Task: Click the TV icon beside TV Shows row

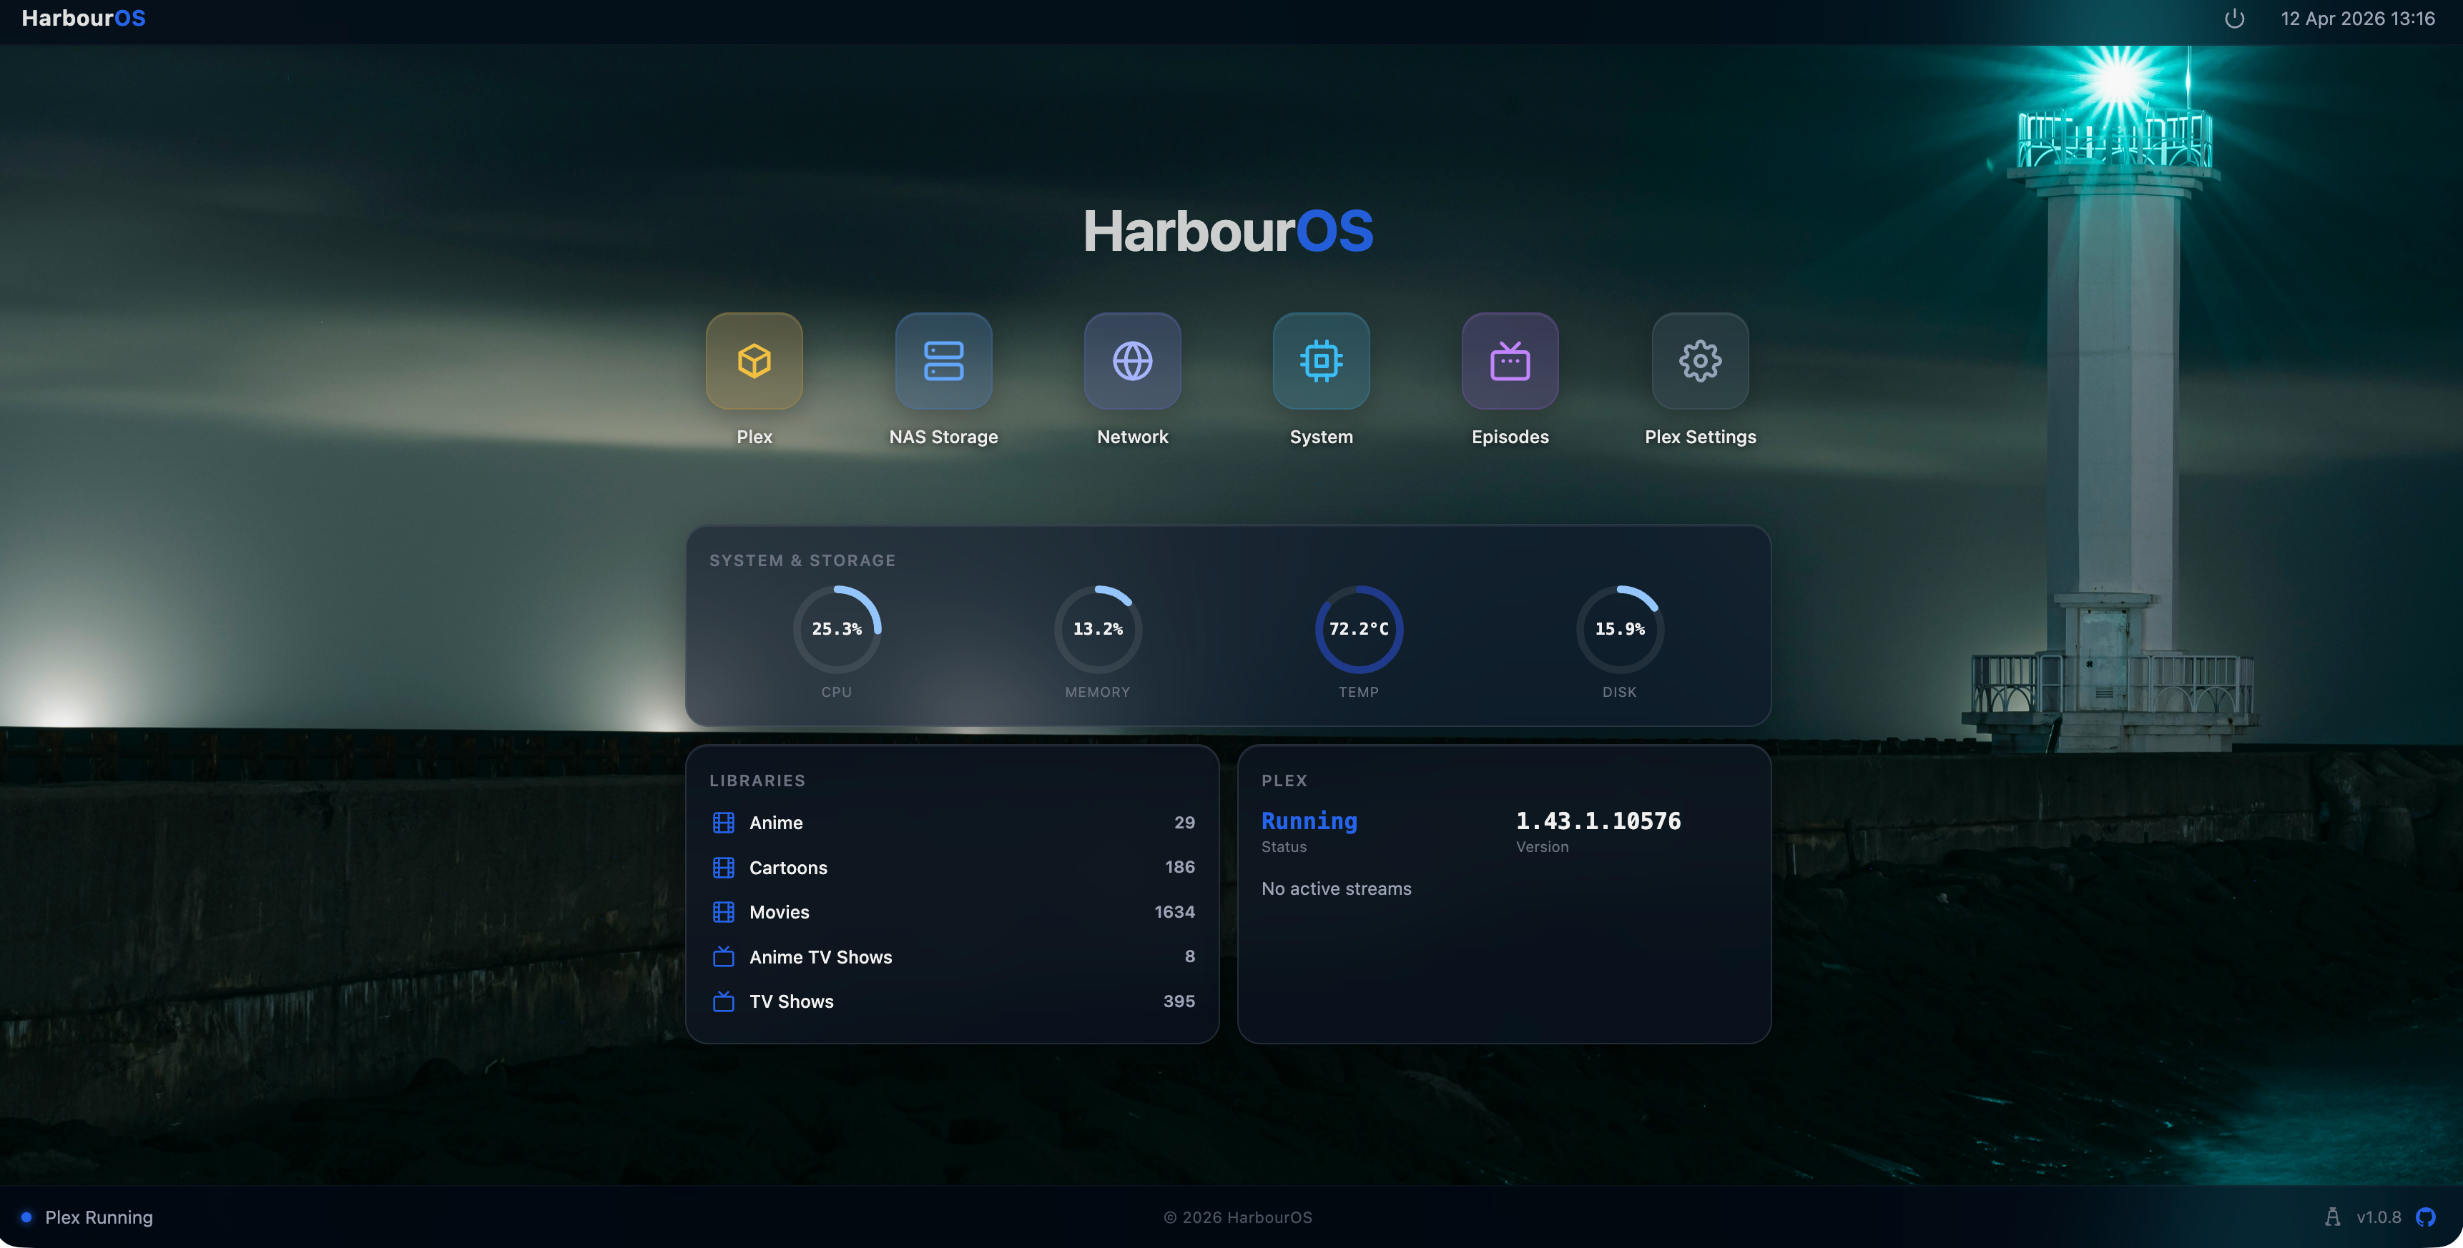Action: pyautogui.click(x=724, y=1001)
